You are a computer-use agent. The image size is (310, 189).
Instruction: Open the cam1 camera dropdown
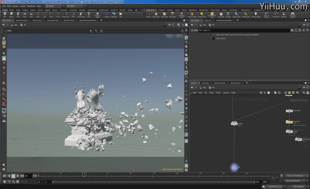(x=179, y=36)
